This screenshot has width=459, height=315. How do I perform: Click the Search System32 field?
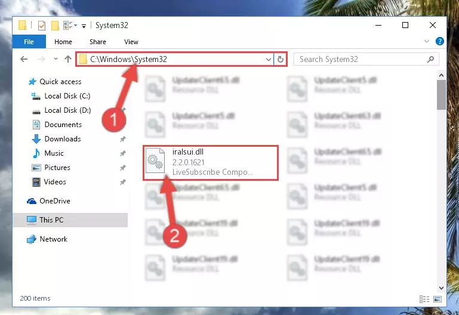click(366, 60)
